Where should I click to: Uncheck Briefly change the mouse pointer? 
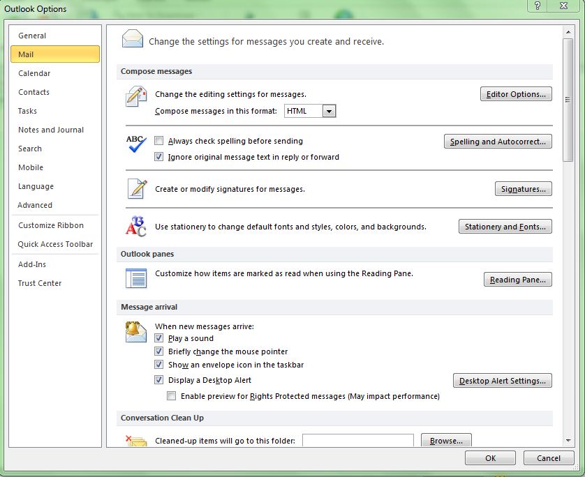159,351
